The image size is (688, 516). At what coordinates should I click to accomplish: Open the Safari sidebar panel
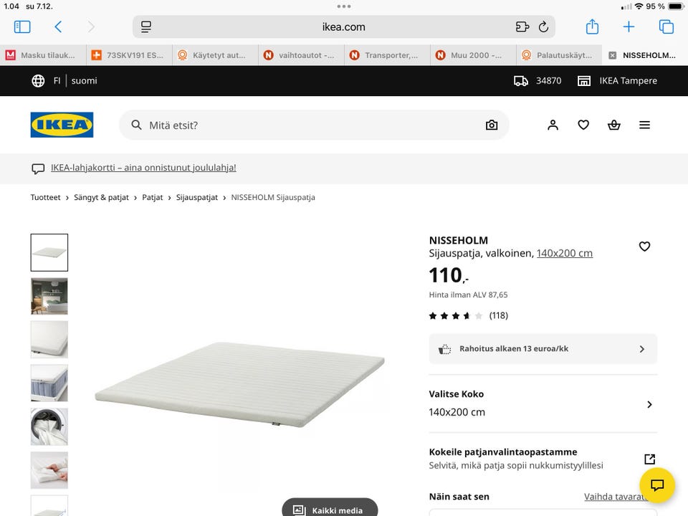[x=22, y=27]
